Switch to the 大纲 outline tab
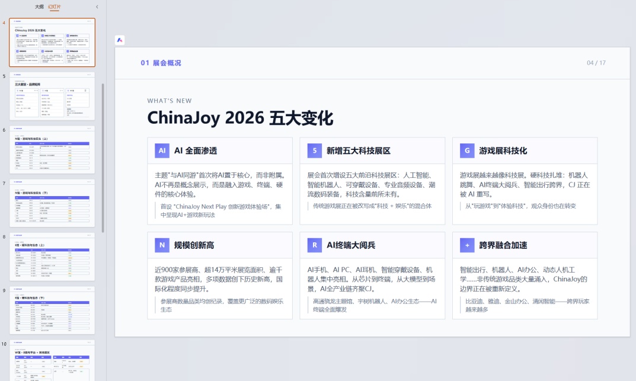The image size is (636, 381). click(39, 7)
